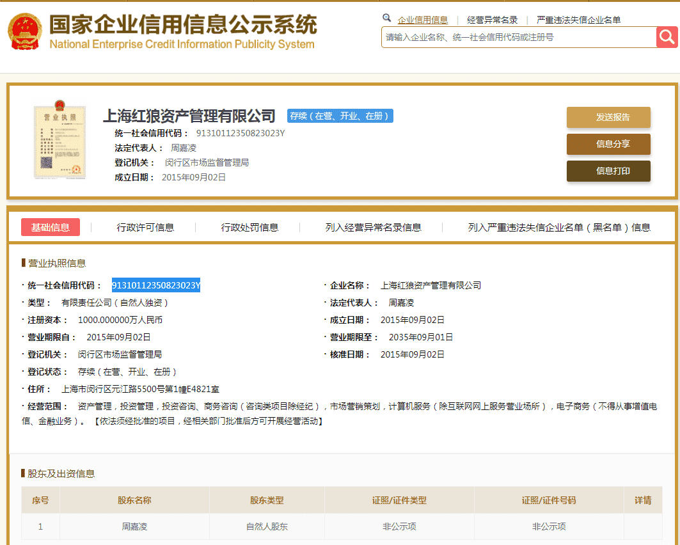
Task: Select the 基础信息 tab
Action: point(51,227)
